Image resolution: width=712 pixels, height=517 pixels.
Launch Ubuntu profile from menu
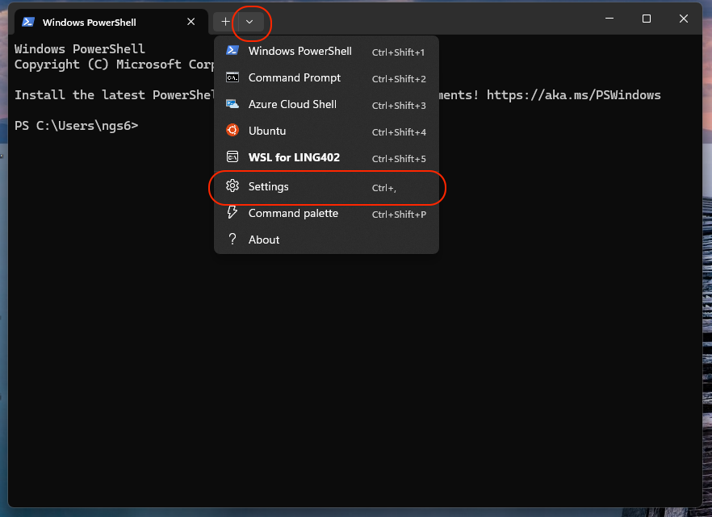(x=326, y=131)
